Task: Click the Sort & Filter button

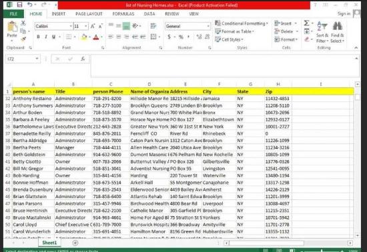Action: pyautogui.click(x=322, y=32)
